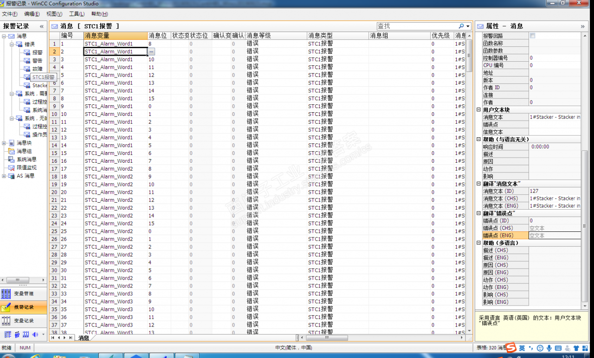Viewport: 594px width, 358px height.
Task: Jump to last sheet with tab navigation arrow
Action: (71, 338)
